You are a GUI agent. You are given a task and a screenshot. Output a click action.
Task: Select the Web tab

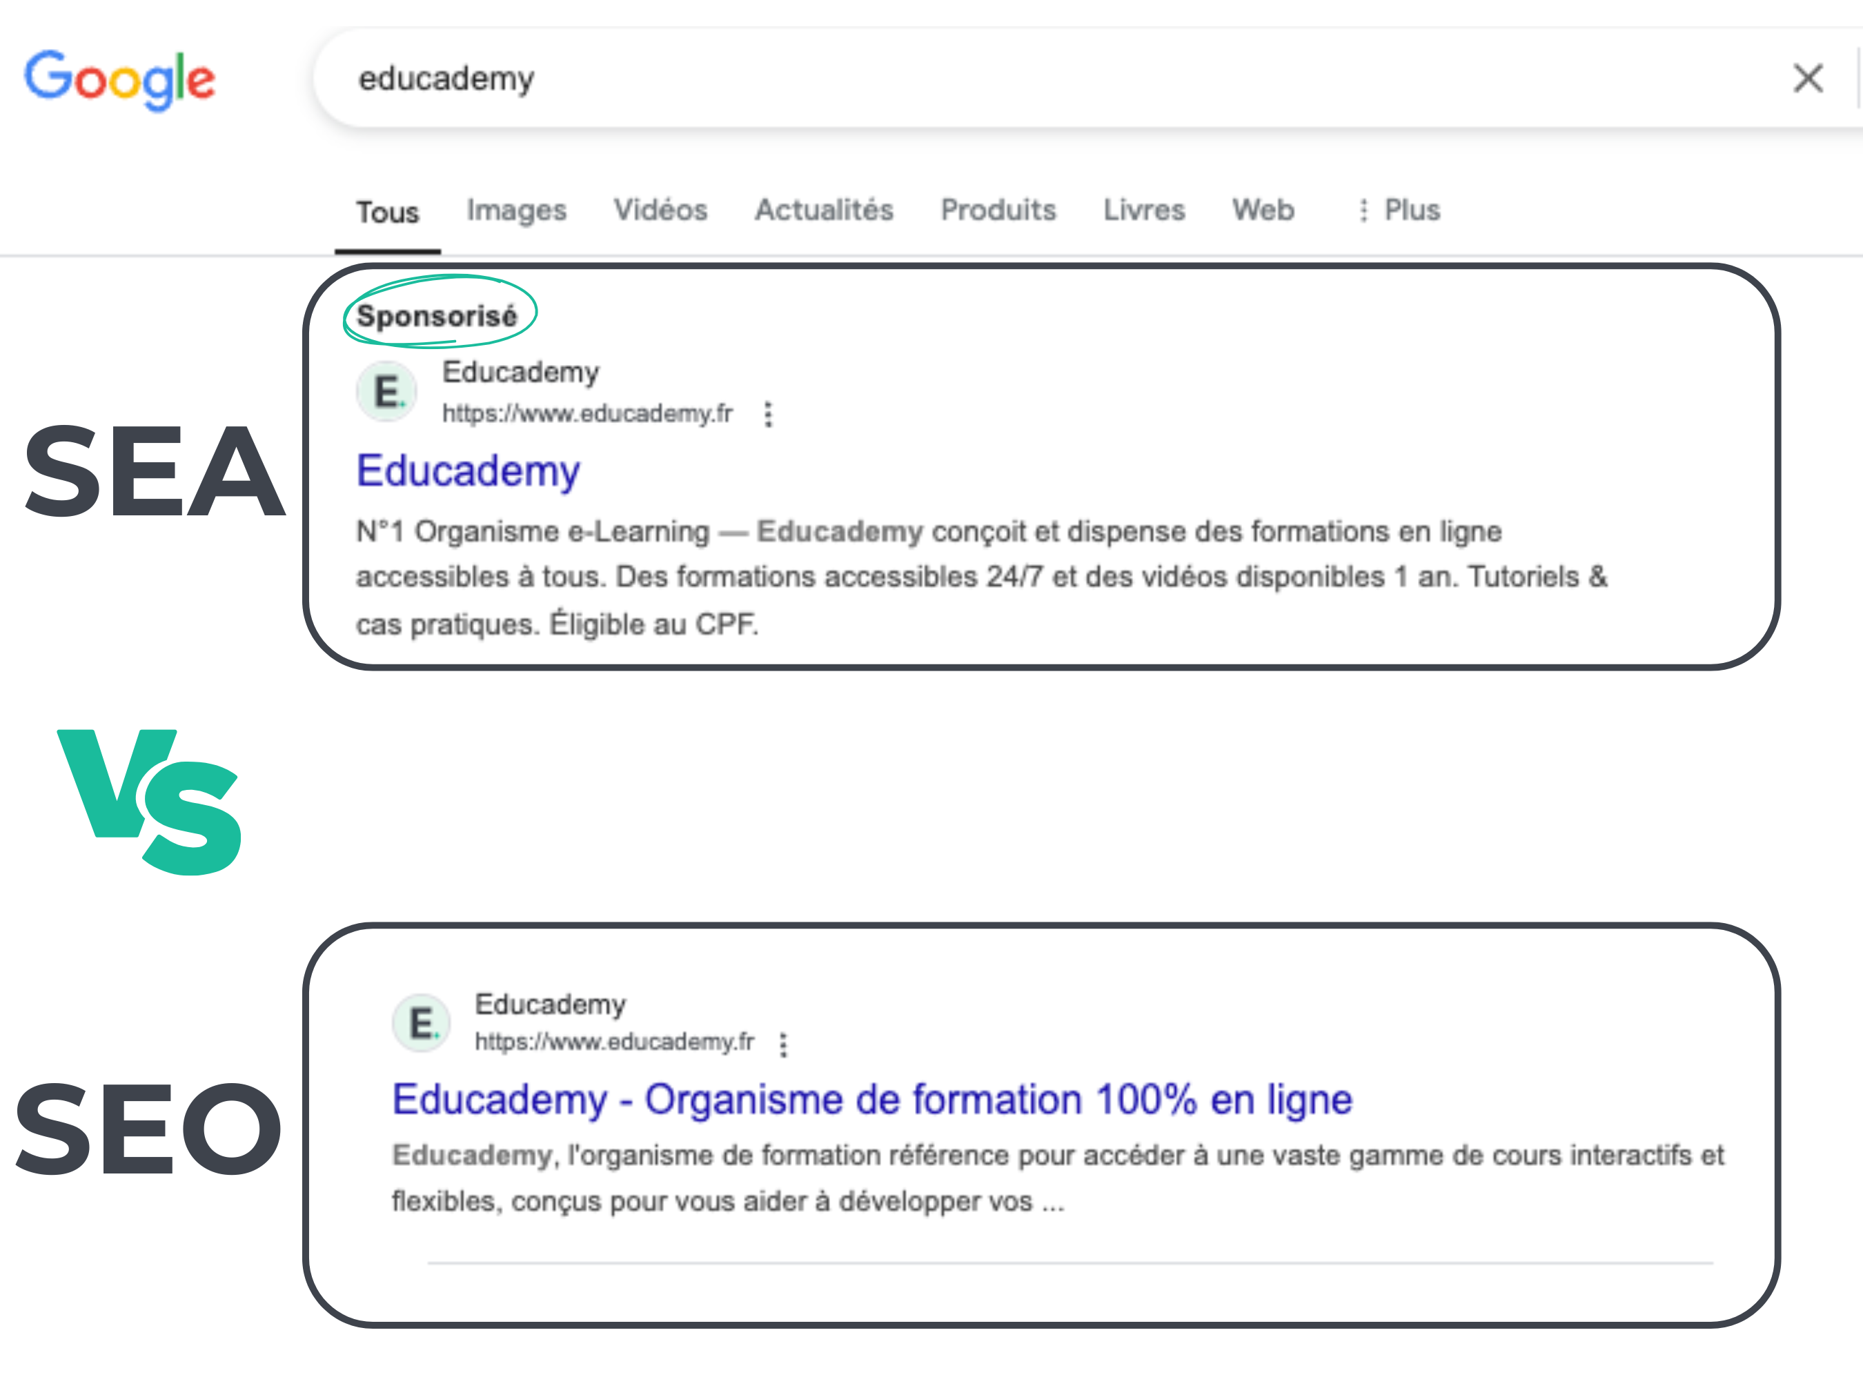[x=1263, y=210]
